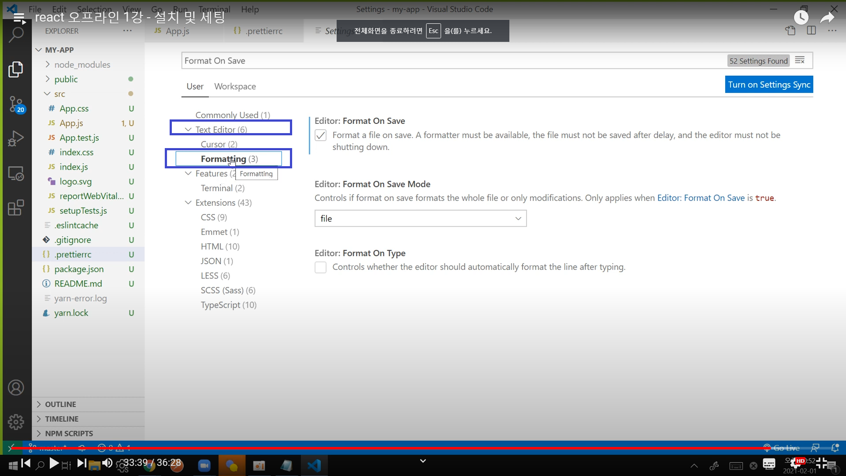Uncheck the Editor: Format On Save checkbox
Viewport: 846px width, 476px height.
(x=321, y=135)
